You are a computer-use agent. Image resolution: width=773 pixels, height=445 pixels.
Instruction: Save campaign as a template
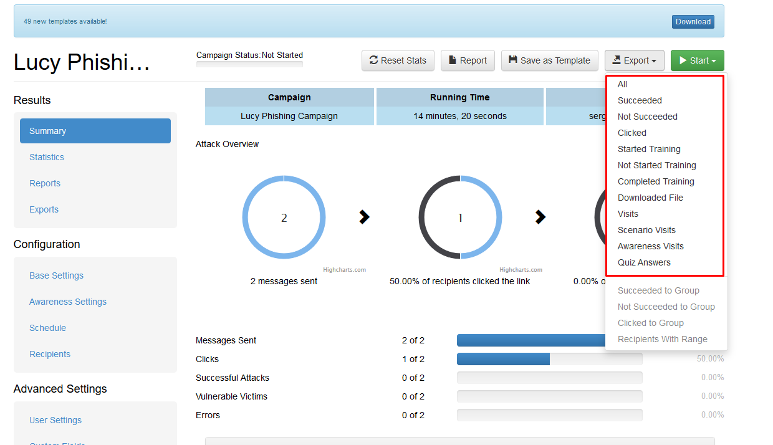click(549, 60)
